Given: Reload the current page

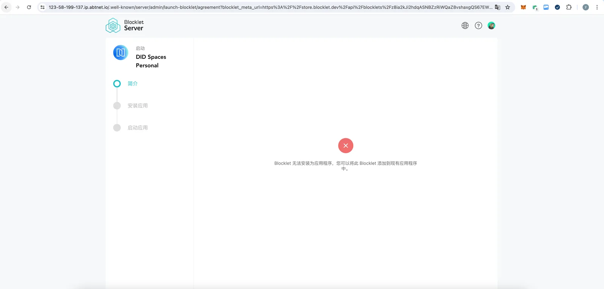Looking at the screenshot, I should [x=29, y=7].
